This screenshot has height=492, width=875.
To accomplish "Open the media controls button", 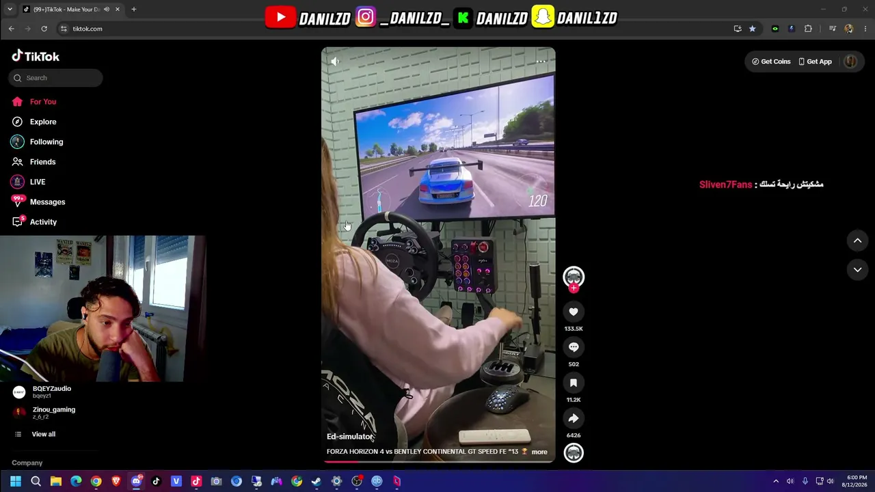I will [833, 29].
